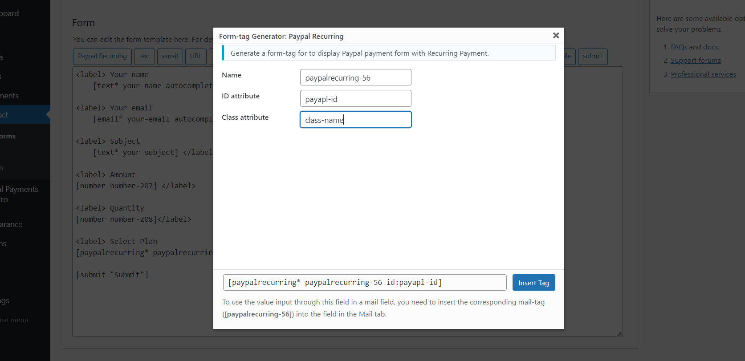Click the form textarea resize handle
745x361 pixels.
click(619, 333)
